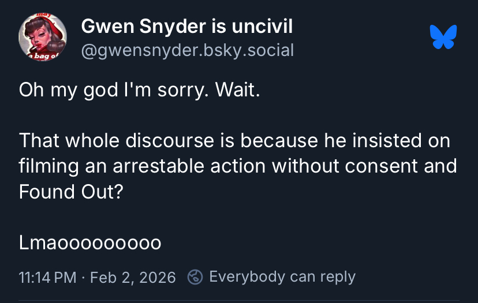Click the Bluesky butterfly logo

tap(443, 36)
